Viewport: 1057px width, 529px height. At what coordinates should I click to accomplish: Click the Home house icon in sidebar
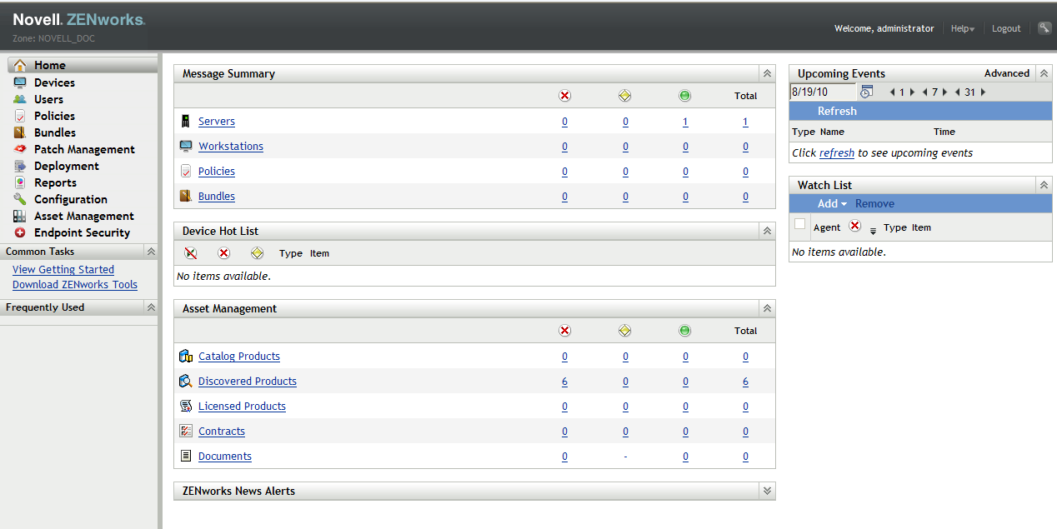tap(20, 65)
